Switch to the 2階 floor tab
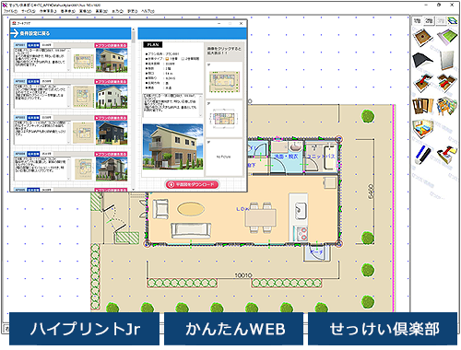 click(429, 21)
